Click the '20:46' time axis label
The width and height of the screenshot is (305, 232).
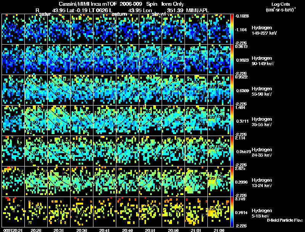(127, 230)
